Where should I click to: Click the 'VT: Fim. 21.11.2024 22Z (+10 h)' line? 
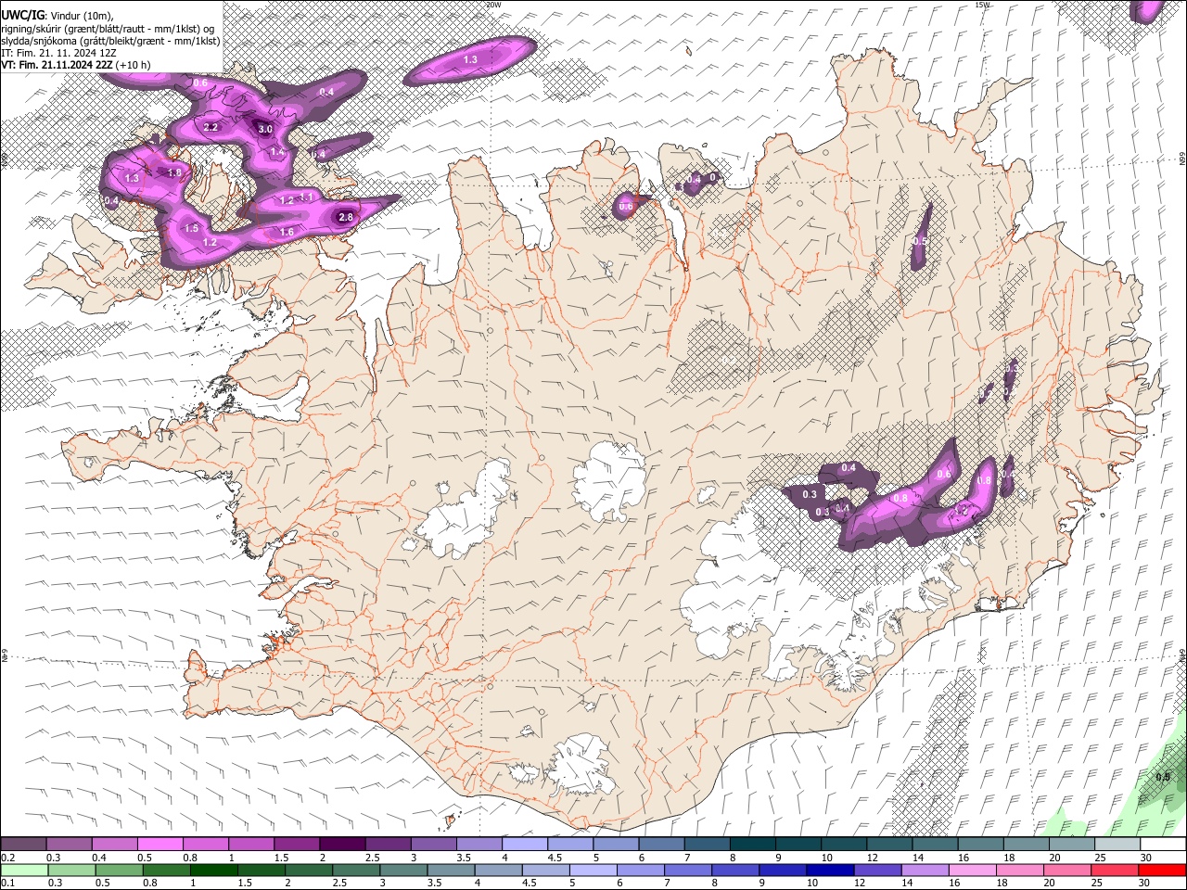(75, 65)
